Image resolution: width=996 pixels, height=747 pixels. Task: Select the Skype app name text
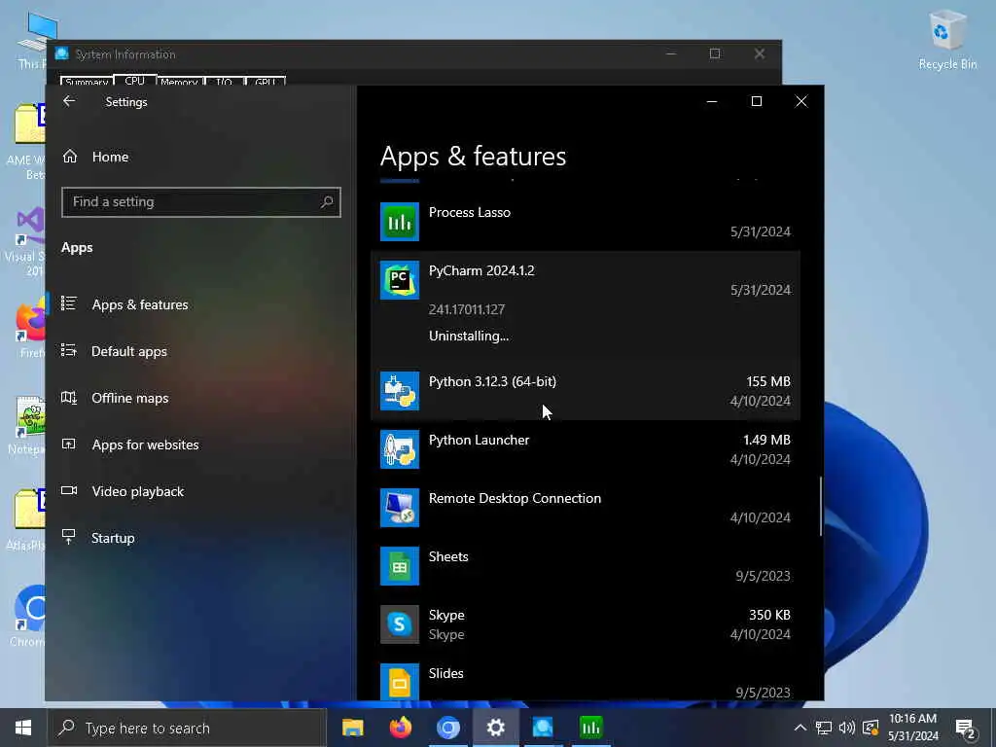446,615
